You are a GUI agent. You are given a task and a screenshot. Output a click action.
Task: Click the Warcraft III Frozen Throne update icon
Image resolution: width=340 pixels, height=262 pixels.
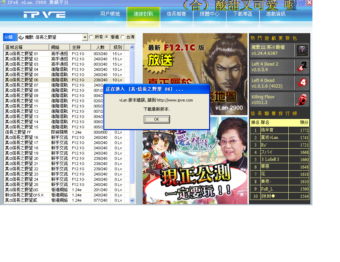(302, 50)
